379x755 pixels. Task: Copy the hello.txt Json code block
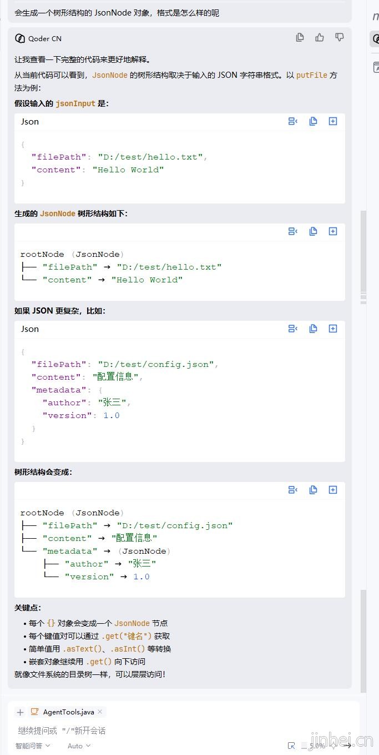click(313, 121)
